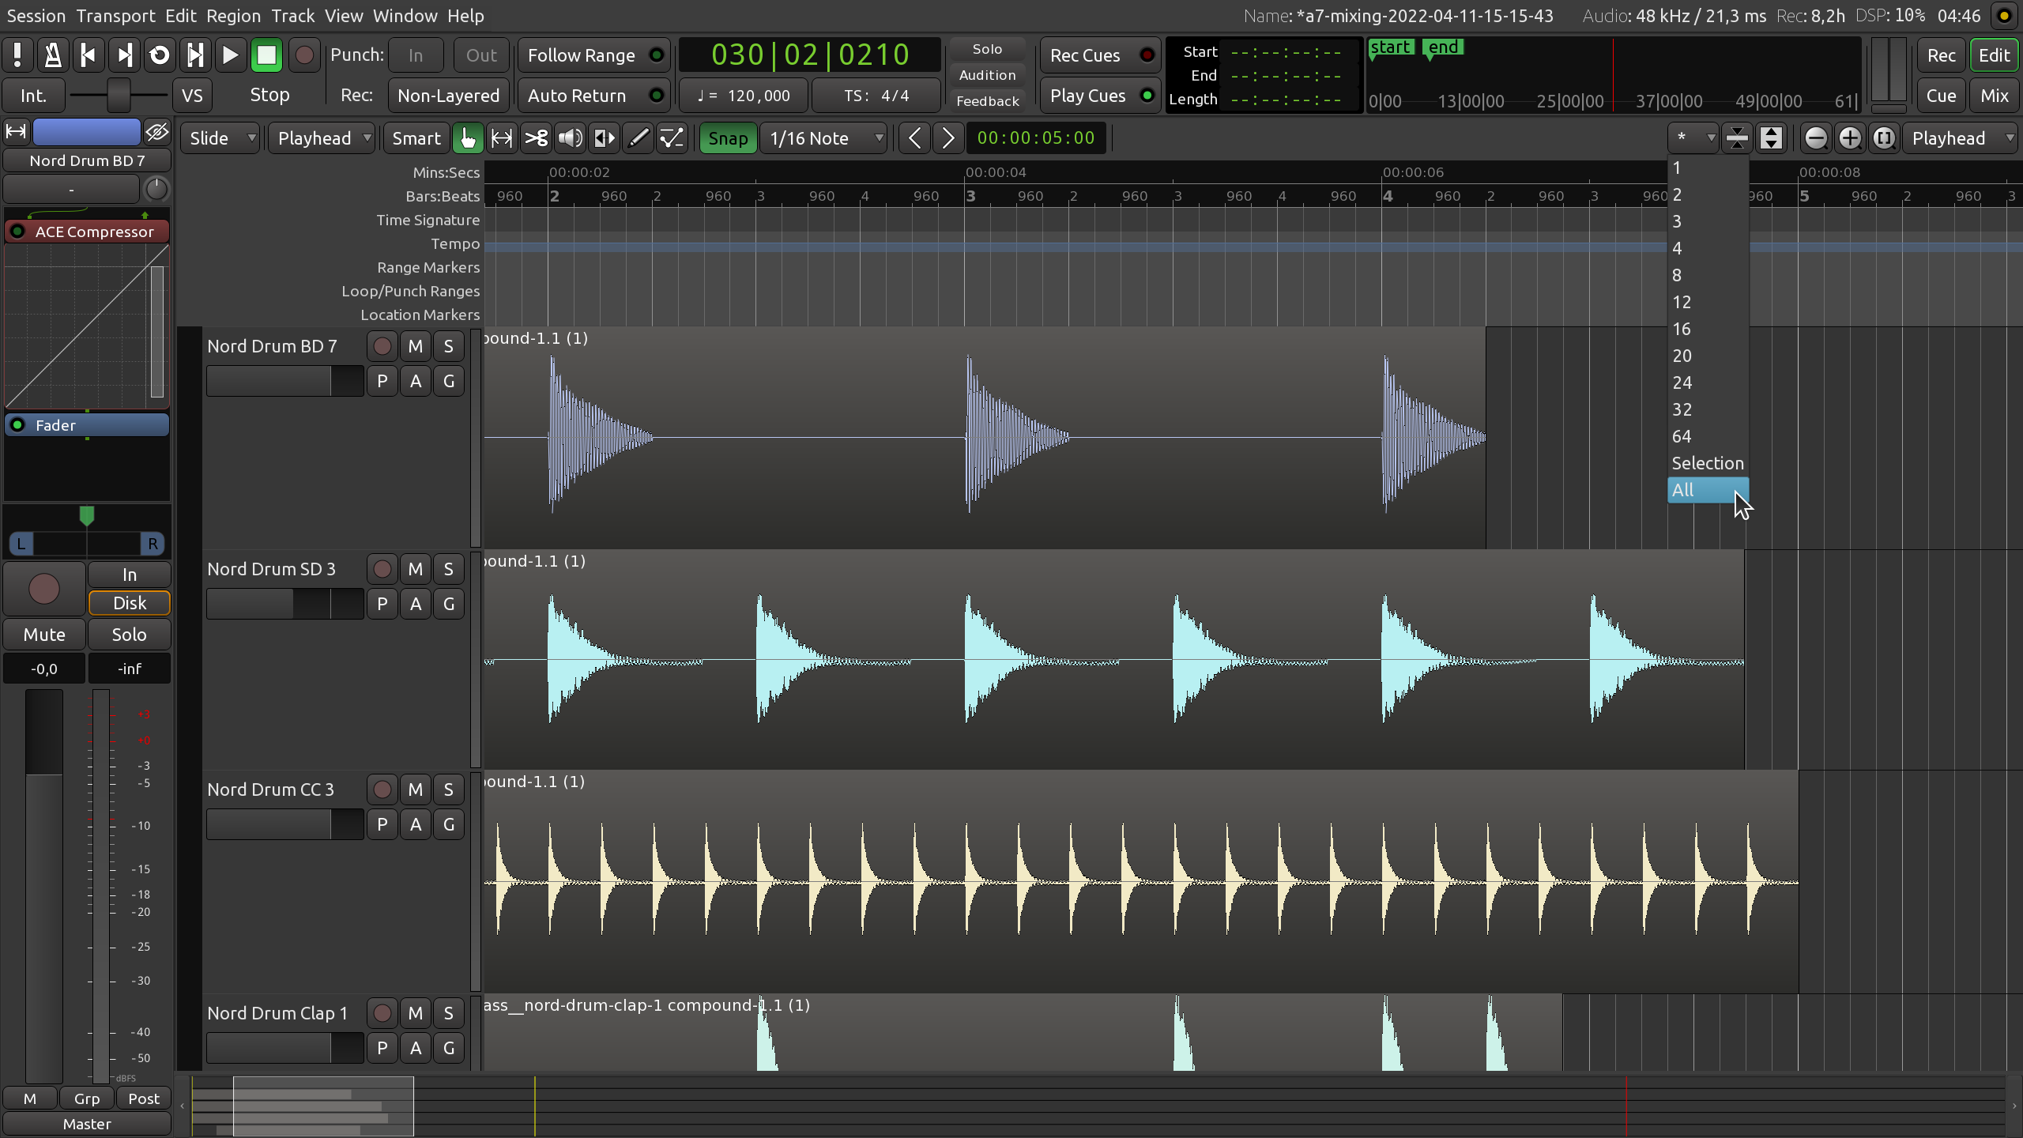The image size is (2023, 1138).
Task: Click Zoom to Session icon
Action: [x=1885, y=138]
